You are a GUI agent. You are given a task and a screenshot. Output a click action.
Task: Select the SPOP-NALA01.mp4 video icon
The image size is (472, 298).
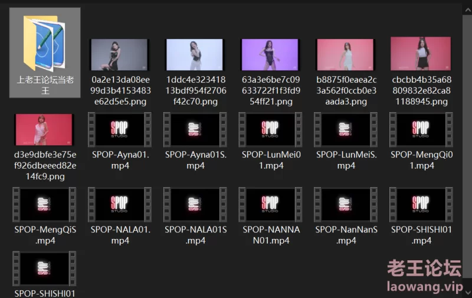pyautogui.click(x=120, y=204)
